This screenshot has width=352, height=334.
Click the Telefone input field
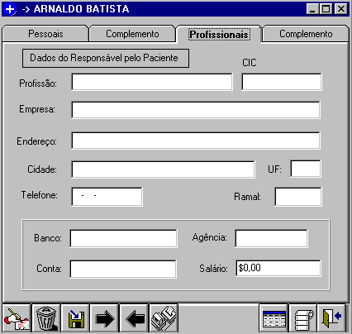107,197
